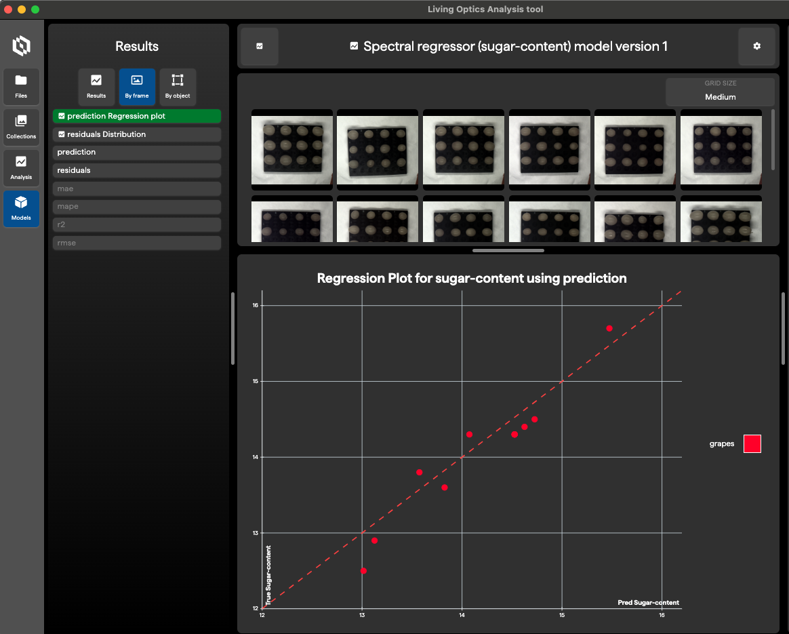Image resolution: width=789 pixels, height=634 pixels.
Task: Open the Files sidebar section
Action: [x=21, y=86]
